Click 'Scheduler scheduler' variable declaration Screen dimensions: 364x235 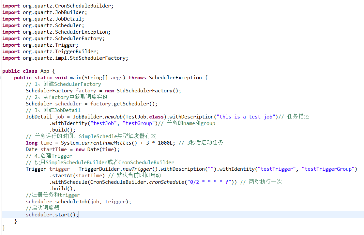[x=53, y=103]
